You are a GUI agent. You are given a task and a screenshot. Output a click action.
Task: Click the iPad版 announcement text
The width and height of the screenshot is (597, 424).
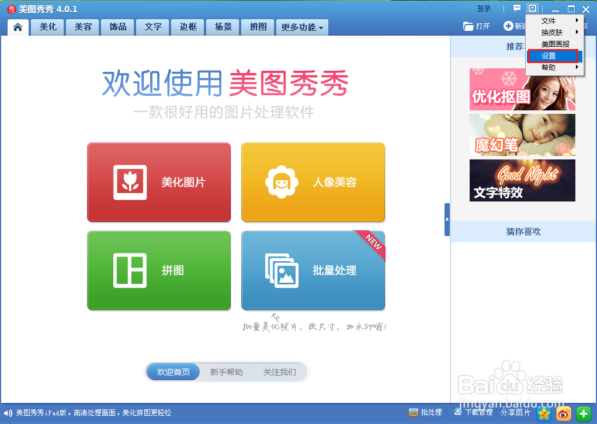pyautogui.click(x=93, y=413)
